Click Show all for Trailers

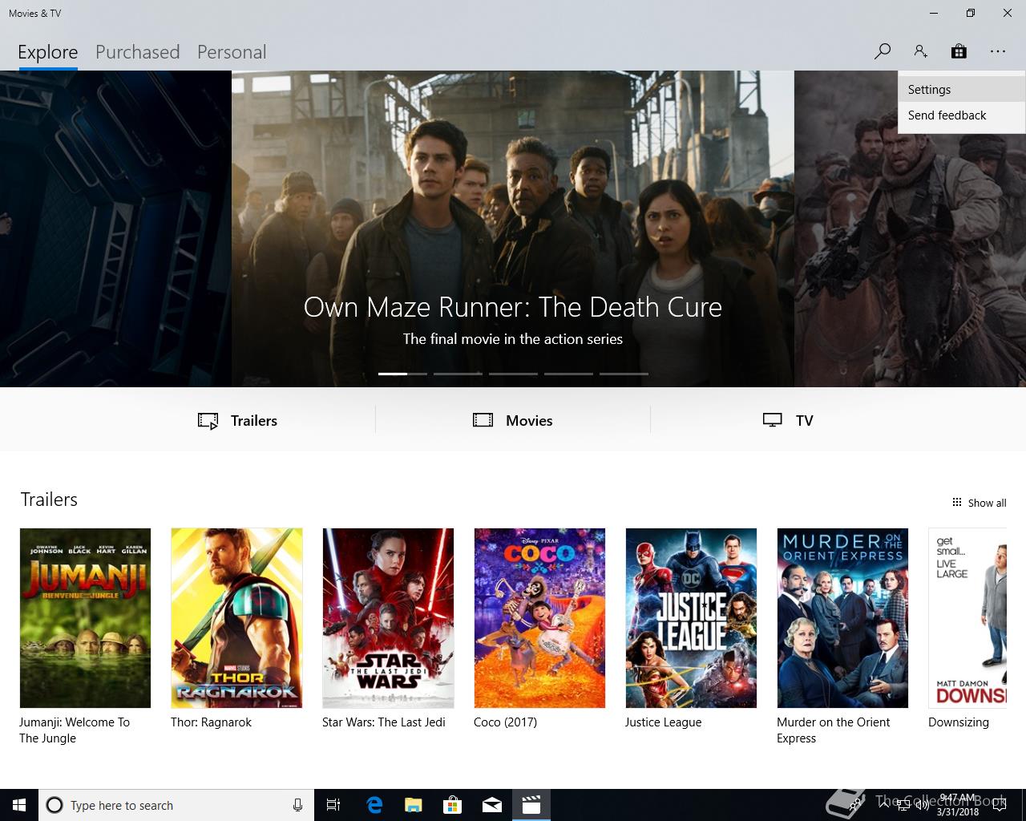point(979,503)
